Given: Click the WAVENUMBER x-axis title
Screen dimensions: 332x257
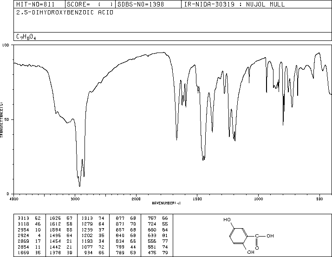Looking at the screenshot, I should tap(166, 203).
